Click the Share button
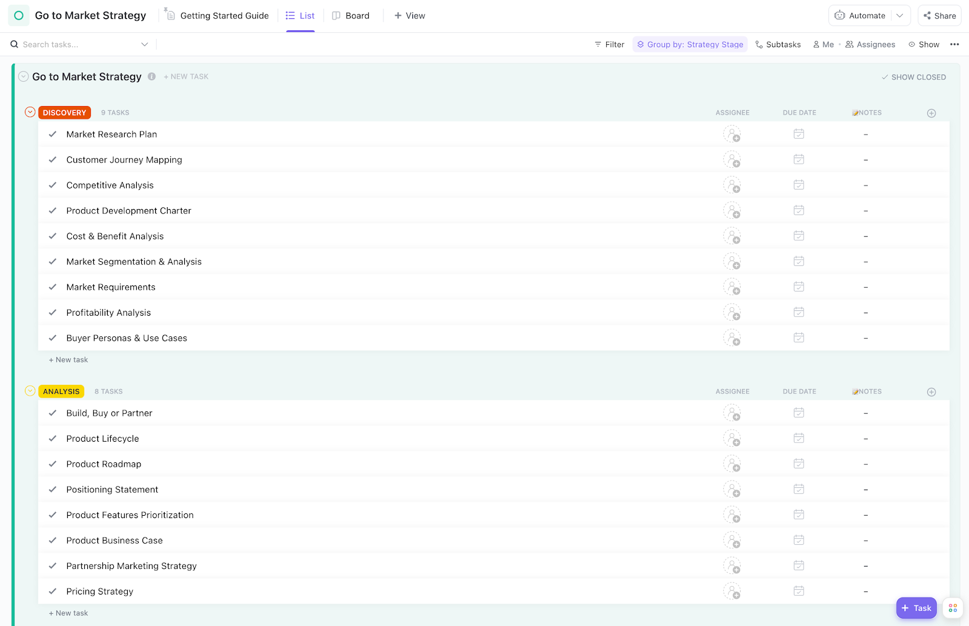The height and width of the screenshot is (626, 969). 940,16
